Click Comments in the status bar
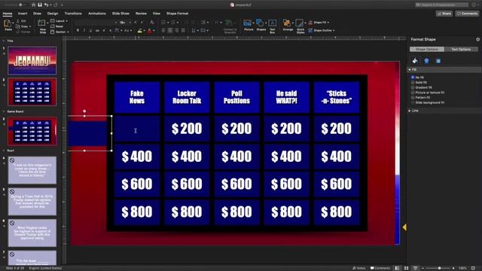The image size is (482, 271). 380,268
